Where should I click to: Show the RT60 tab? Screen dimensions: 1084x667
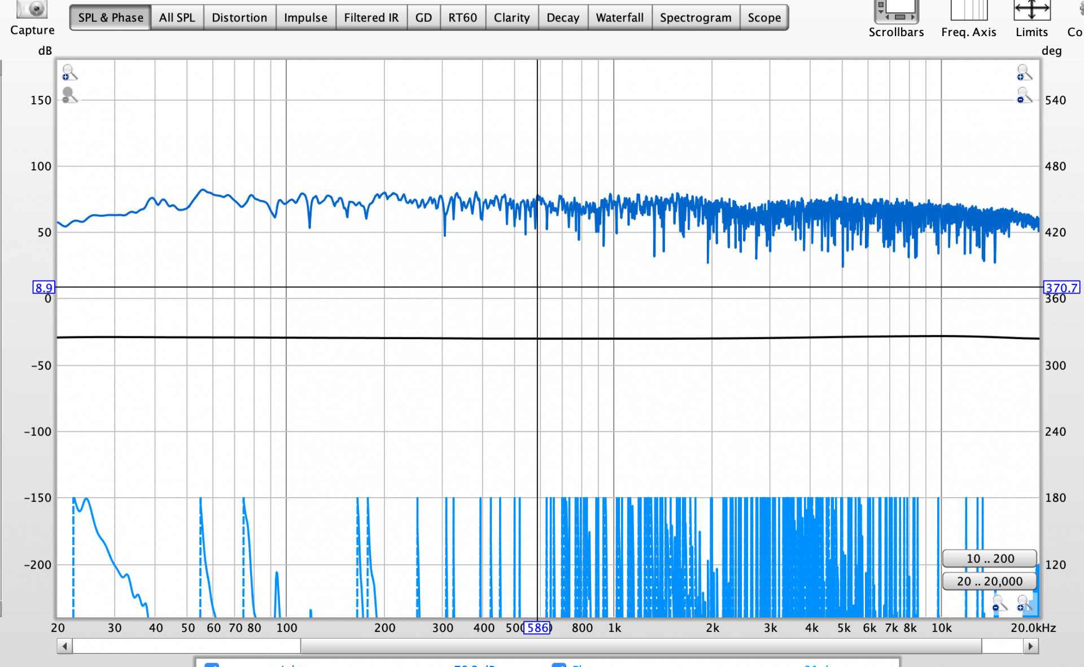(x=462, y=17)
